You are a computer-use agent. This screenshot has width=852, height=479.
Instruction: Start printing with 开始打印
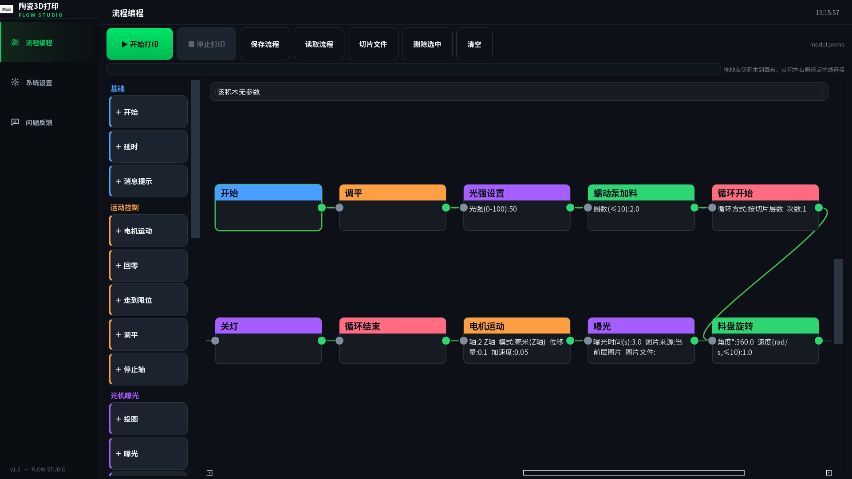pos(140,44)
